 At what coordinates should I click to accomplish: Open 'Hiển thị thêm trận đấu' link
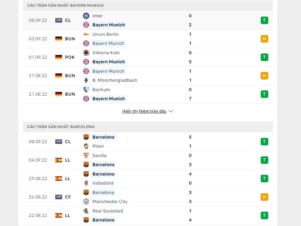click(144, 111)
